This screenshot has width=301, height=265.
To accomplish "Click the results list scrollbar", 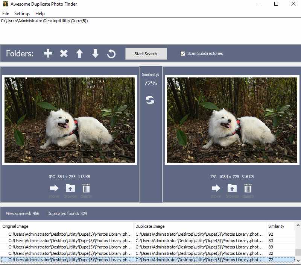I will (x=298, y=244).
